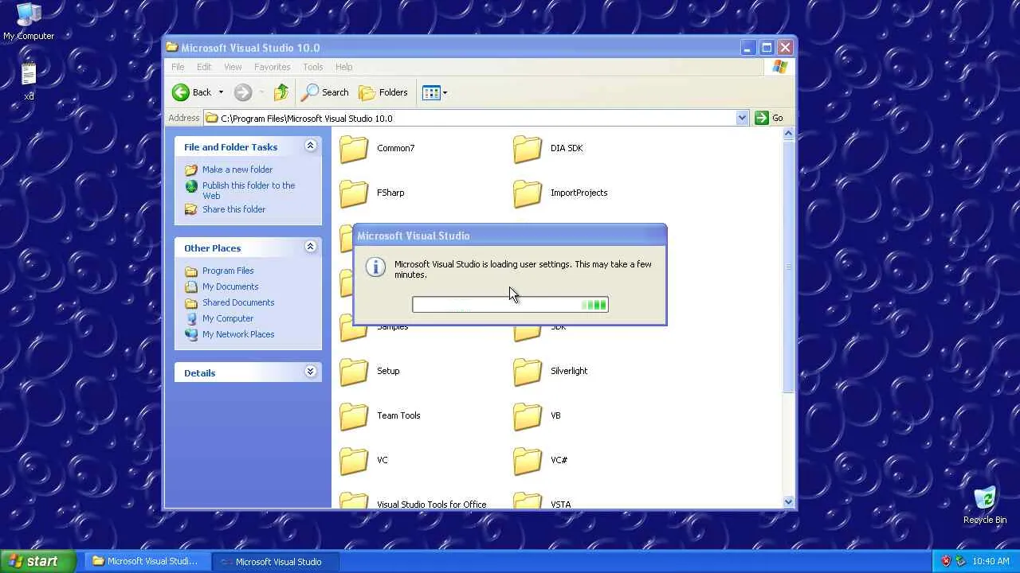Click the Views toolbar button
This screenshot has height=573, width=1020.
click(431, 92)
